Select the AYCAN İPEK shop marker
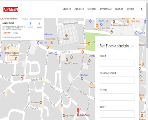This screenshot has width=148, height=120. click(x=101, y=24)
